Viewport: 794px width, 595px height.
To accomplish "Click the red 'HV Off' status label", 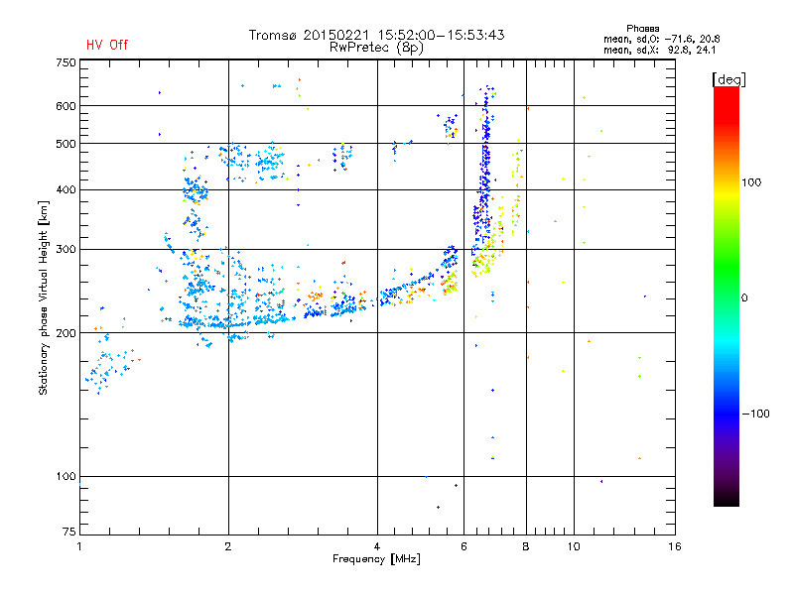I will 107,45.
